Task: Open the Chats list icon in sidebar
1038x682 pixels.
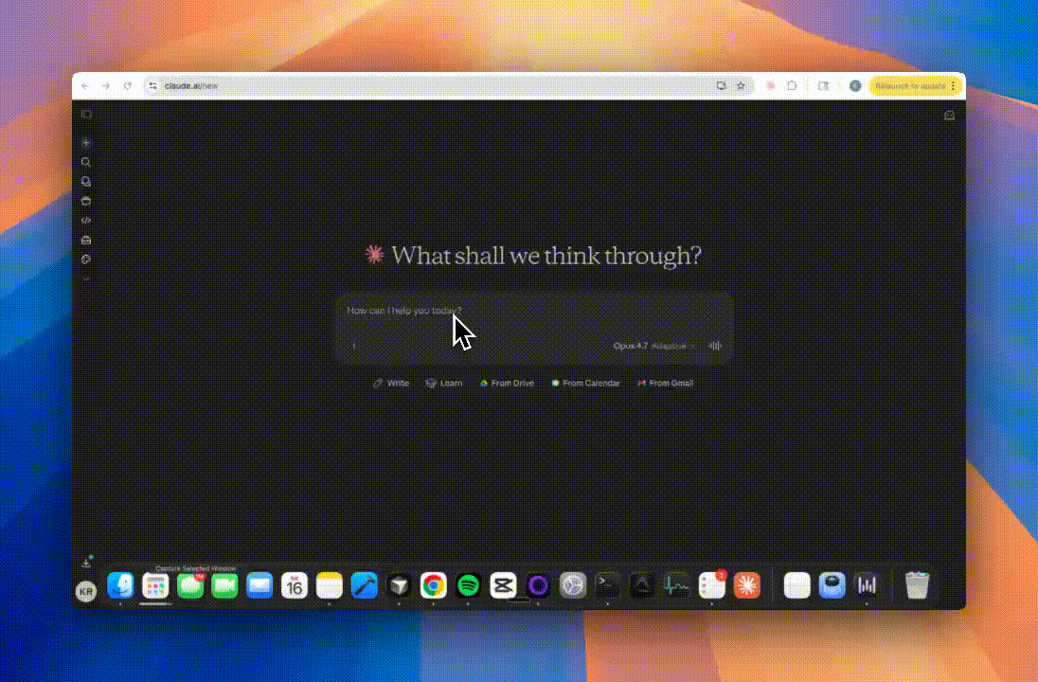Action: 86,182
